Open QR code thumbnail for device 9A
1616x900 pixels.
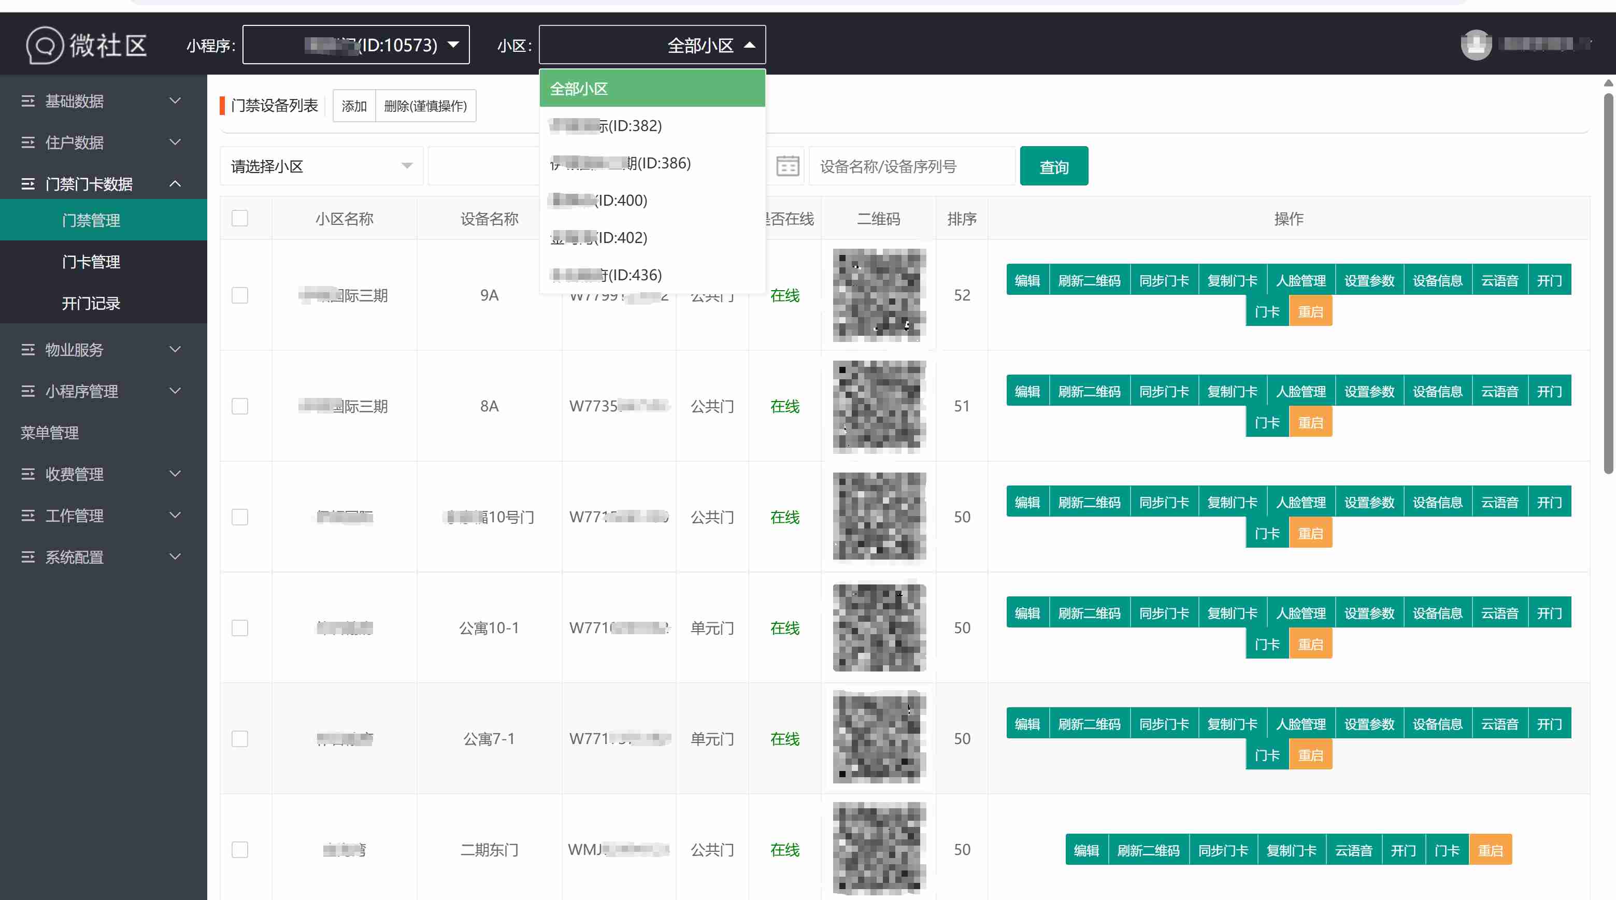click(879, 295)
